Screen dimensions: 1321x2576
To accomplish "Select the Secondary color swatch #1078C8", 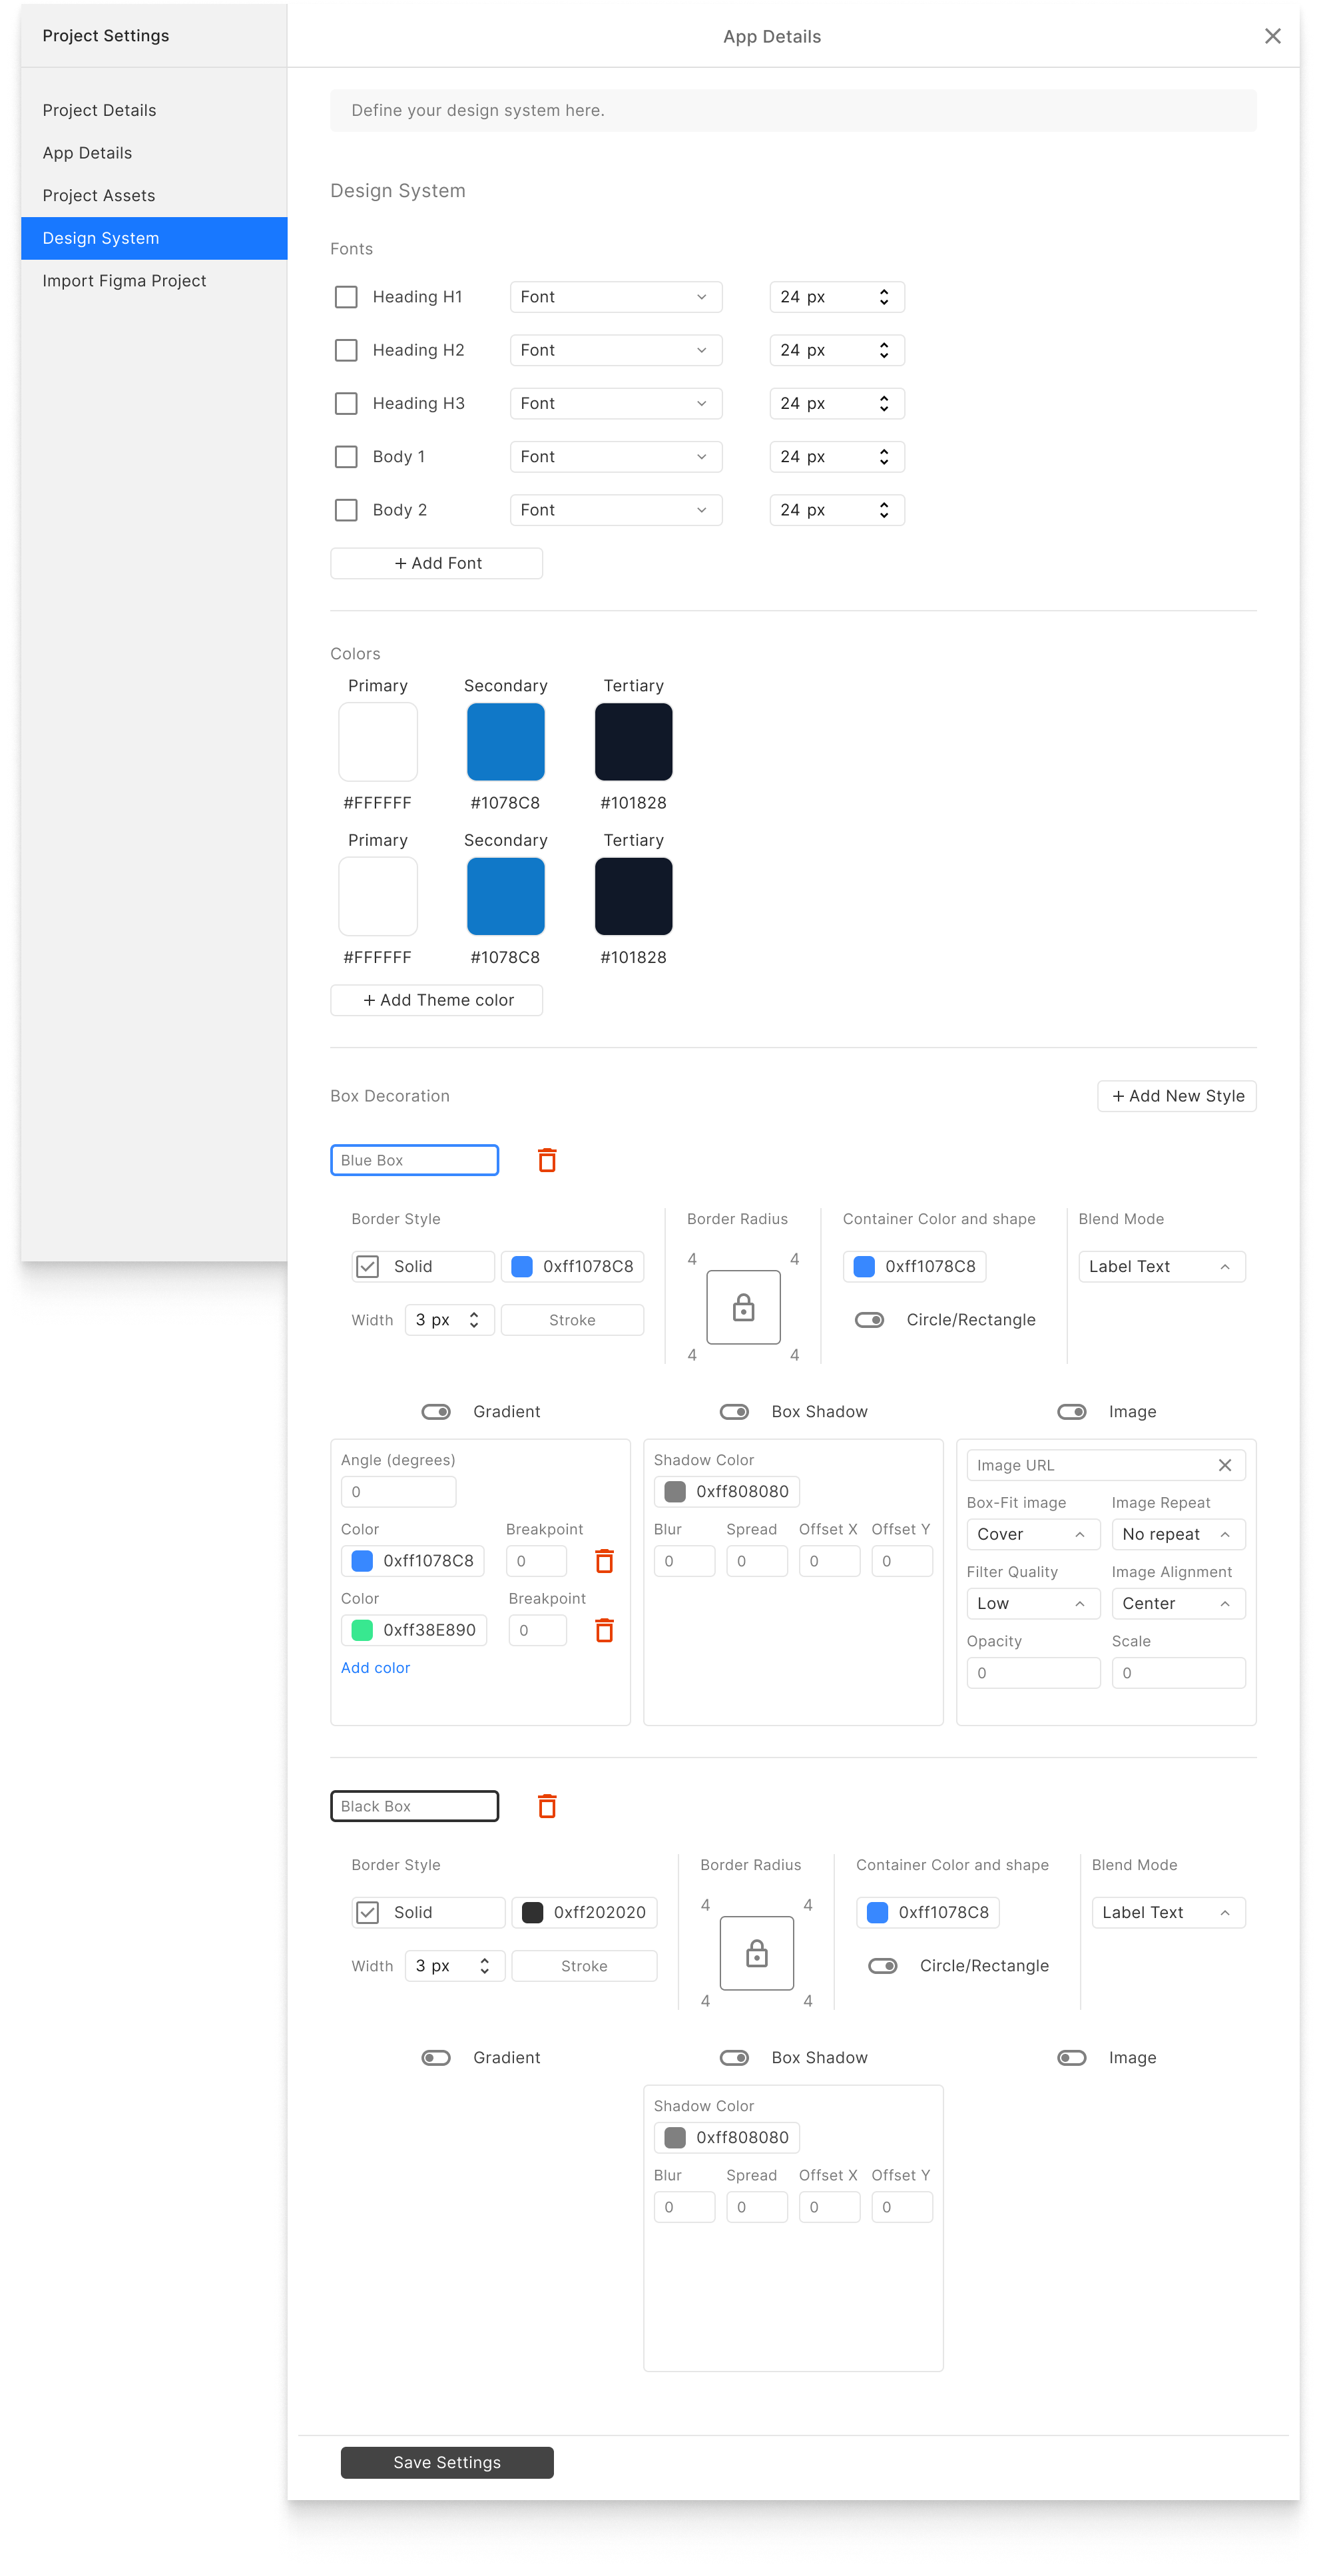I will [x=504, y=741].
